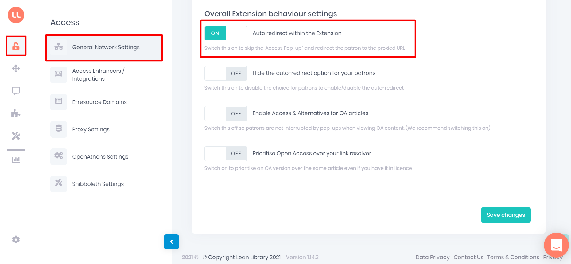
Task: Click the Version 1.14.3 label
Action: coord(302,257)
